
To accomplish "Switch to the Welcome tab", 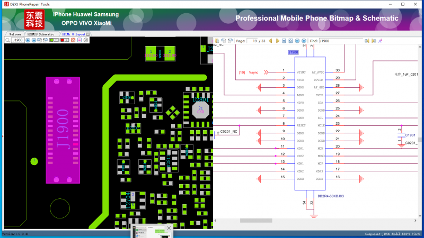I will (x=15, y=34).
